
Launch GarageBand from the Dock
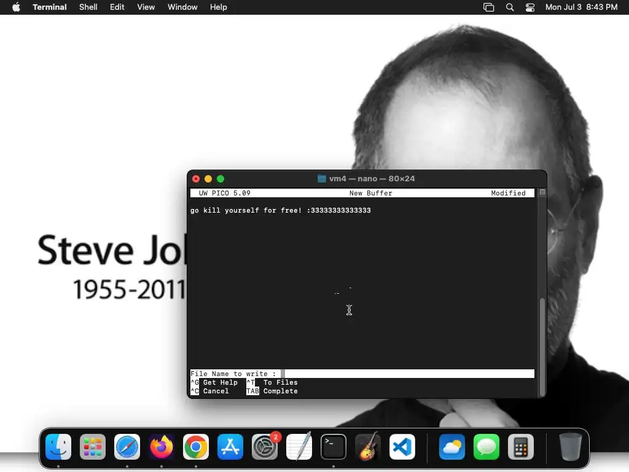tap(368, 447)
